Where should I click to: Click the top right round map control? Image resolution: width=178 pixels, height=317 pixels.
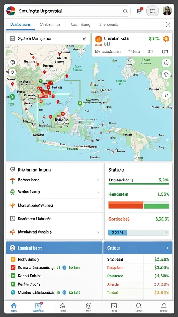point(166,63)
